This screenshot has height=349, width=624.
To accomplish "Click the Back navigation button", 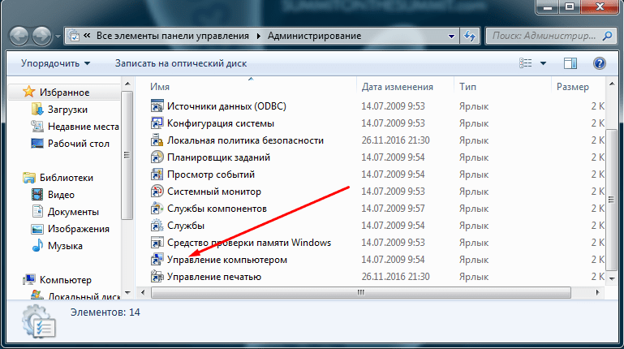I will click(19, 37).
